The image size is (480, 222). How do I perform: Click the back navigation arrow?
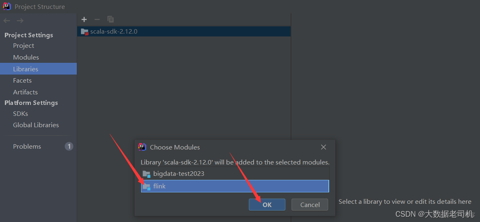point(7,21)
